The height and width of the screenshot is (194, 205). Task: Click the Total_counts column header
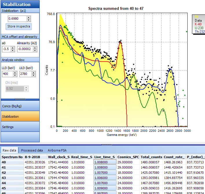pyautogui.click(x=151, y=157)
